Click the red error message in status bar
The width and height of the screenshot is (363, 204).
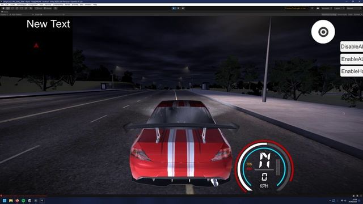tap(24, 195)
